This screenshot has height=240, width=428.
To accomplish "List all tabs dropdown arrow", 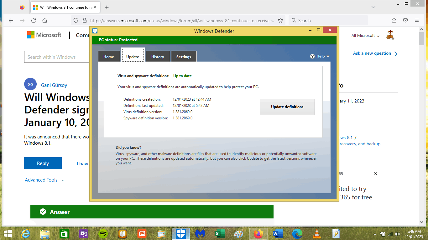I will coord(373,7).
